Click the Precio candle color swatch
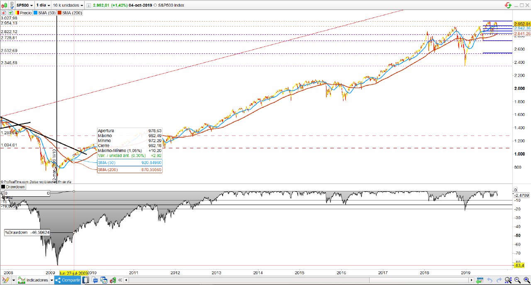The width and height of the screenshot is (531, 285). coord(17,13)
